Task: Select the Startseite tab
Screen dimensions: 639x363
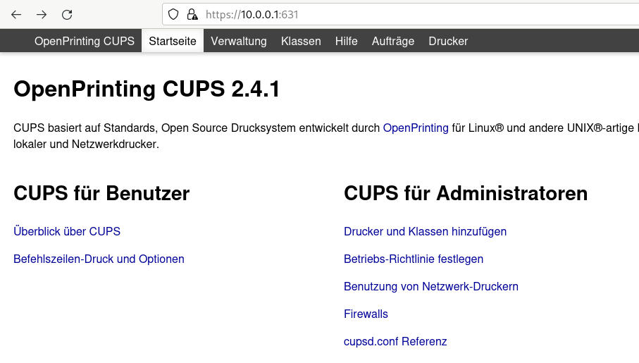Action: tap(173, 41)
